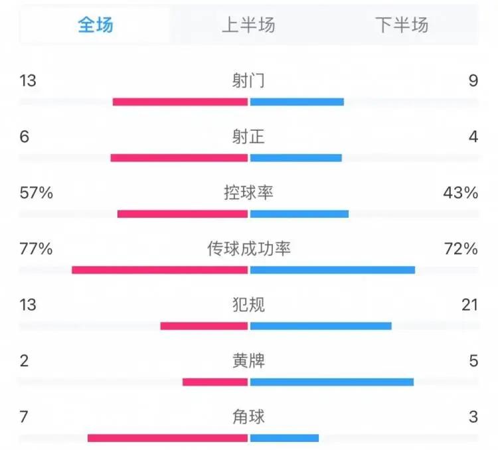
Task: Click the 角球 stat label
Action: tap(248, 416)
